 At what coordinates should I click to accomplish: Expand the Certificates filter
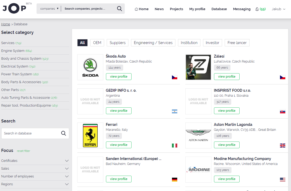tap(35, 161)
